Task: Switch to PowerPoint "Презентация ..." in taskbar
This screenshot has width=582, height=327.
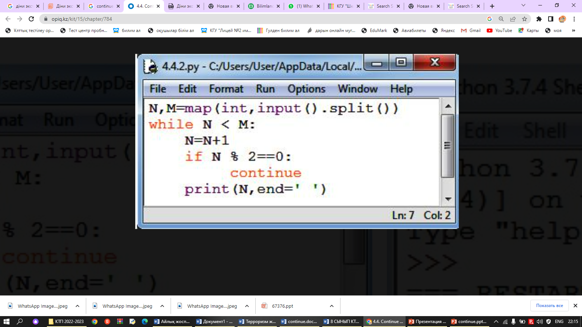Action: pos(427,322)
